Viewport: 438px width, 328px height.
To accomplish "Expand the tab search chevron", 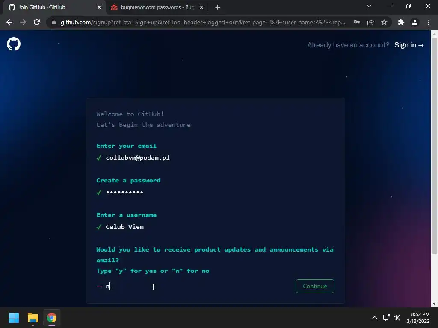I will 369,6.
